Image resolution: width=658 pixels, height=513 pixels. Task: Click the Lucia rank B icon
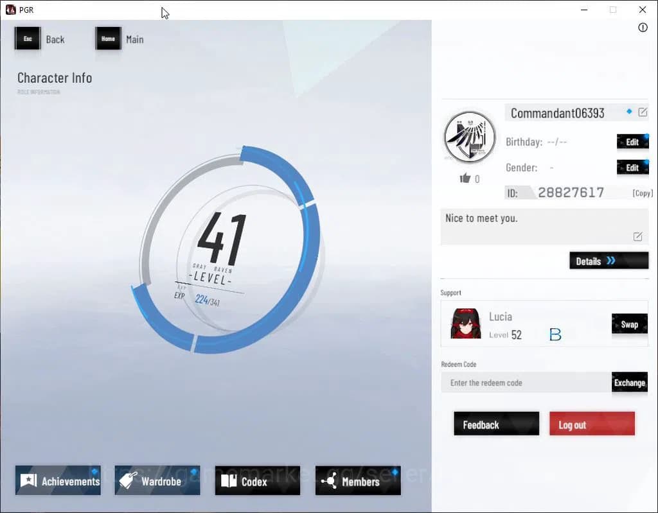point(555,335)
